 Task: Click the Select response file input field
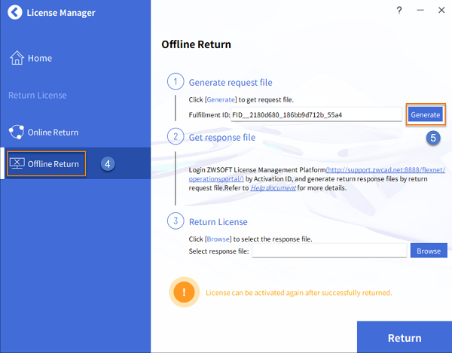point(329,251)
